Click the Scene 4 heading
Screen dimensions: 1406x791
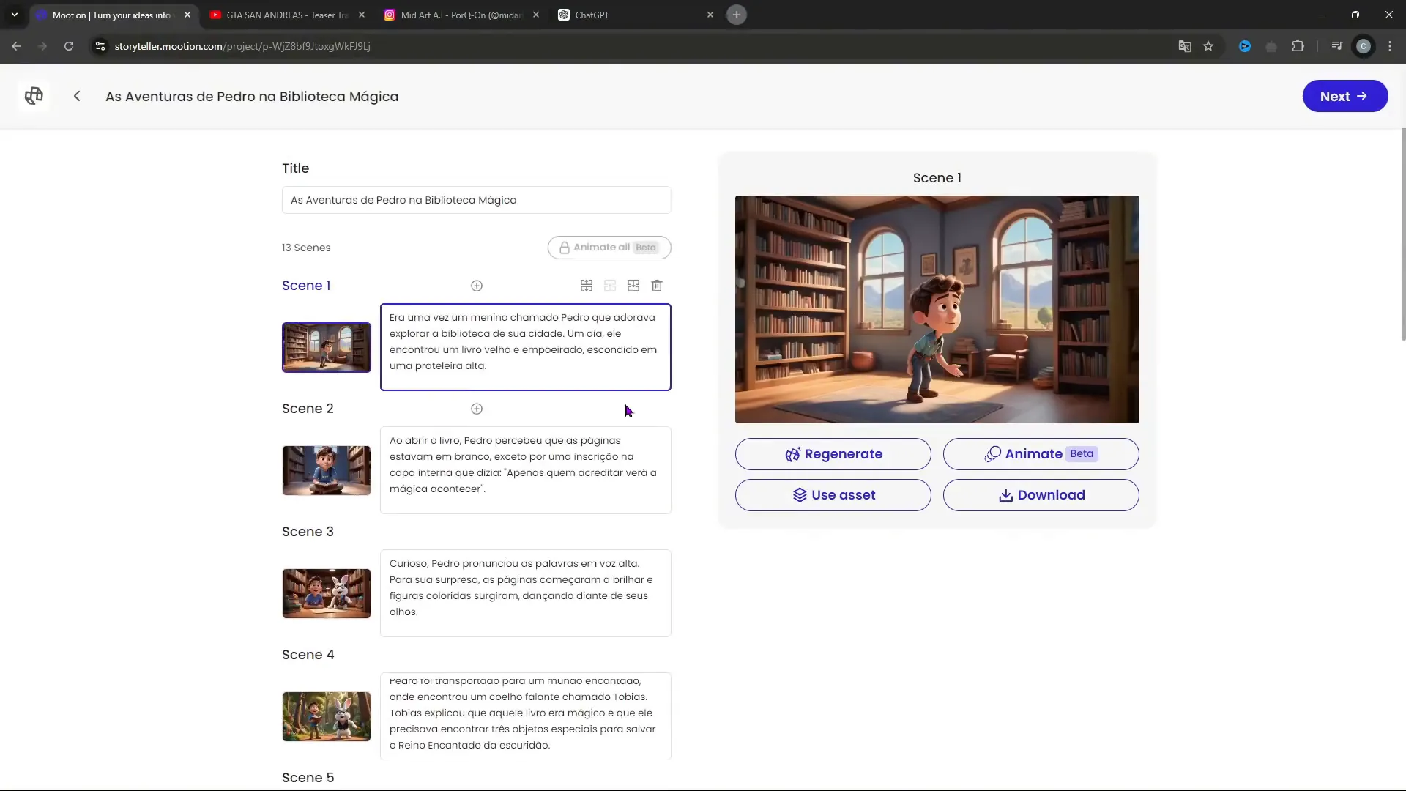(308, 655)
